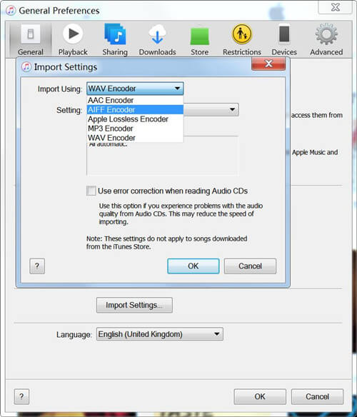Image resolution: width=357 pixels, height=417 pixels.
Task: Click iTunes icon in General Preferences title bar
Action: (x=11, y=11)
